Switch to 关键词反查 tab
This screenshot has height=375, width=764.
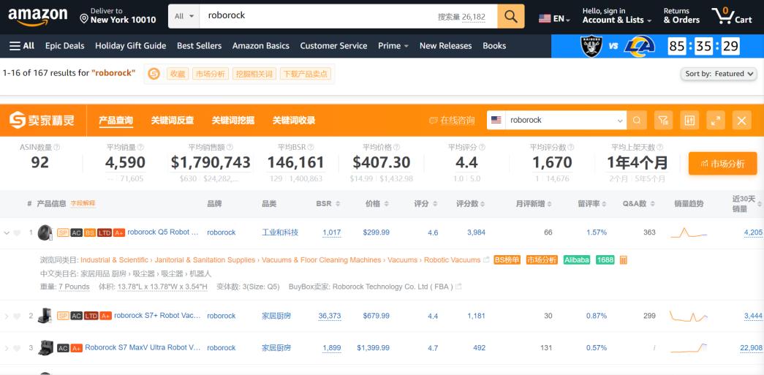point(172,121)
